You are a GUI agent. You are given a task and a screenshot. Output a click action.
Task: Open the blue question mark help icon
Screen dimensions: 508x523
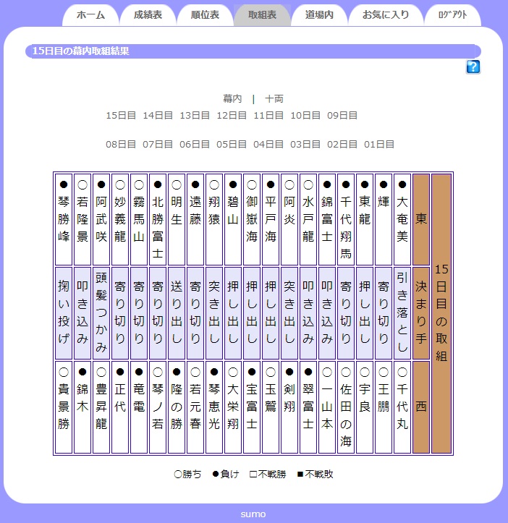(x=473, y=67)
